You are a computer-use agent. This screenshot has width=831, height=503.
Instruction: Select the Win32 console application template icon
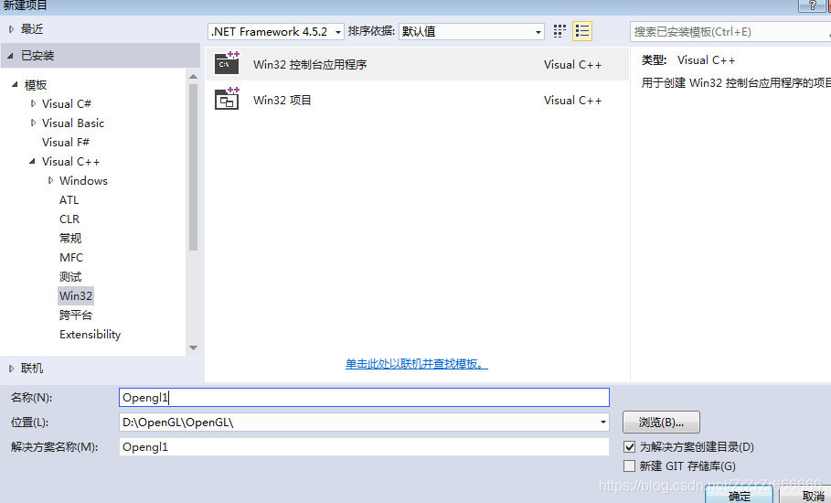point(227,65)
